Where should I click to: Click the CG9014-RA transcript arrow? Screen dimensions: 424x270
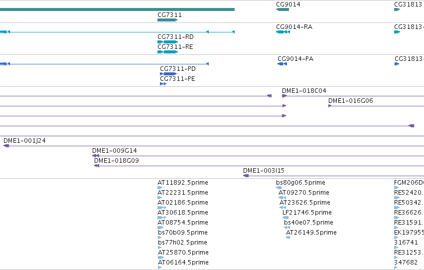[x=283, y=32]
